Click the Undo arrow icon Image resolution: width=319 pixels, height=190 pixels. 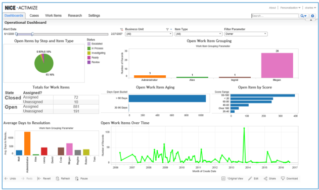[6, 178]
